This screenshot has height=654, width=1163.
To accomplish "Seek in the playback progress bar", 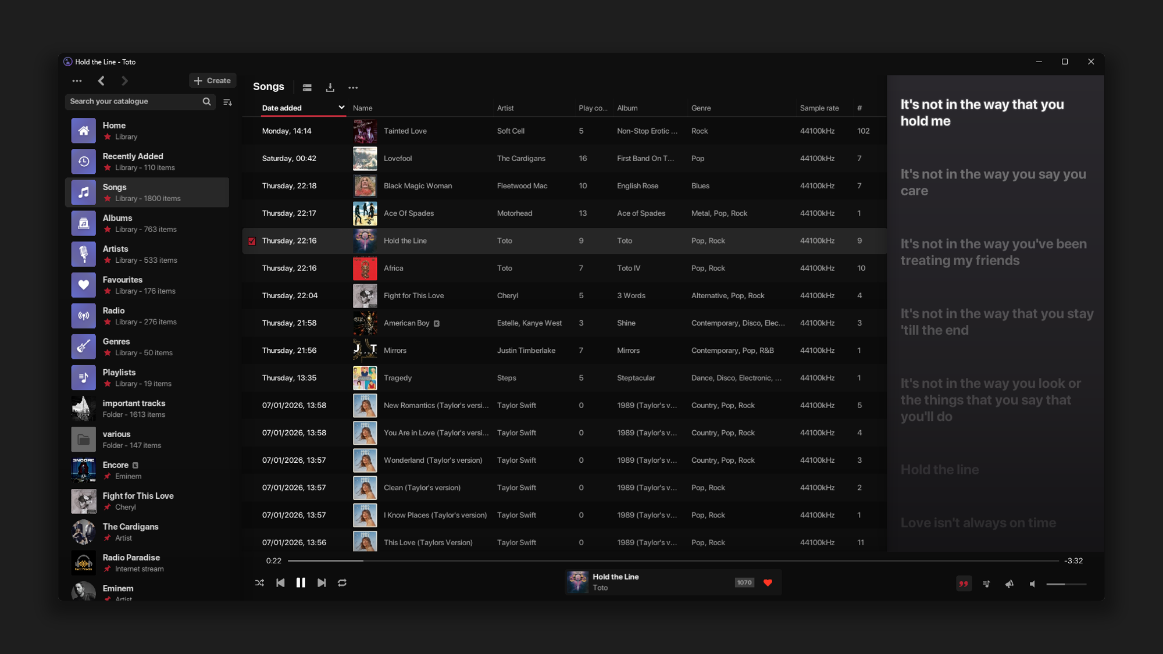I will 673,561.
